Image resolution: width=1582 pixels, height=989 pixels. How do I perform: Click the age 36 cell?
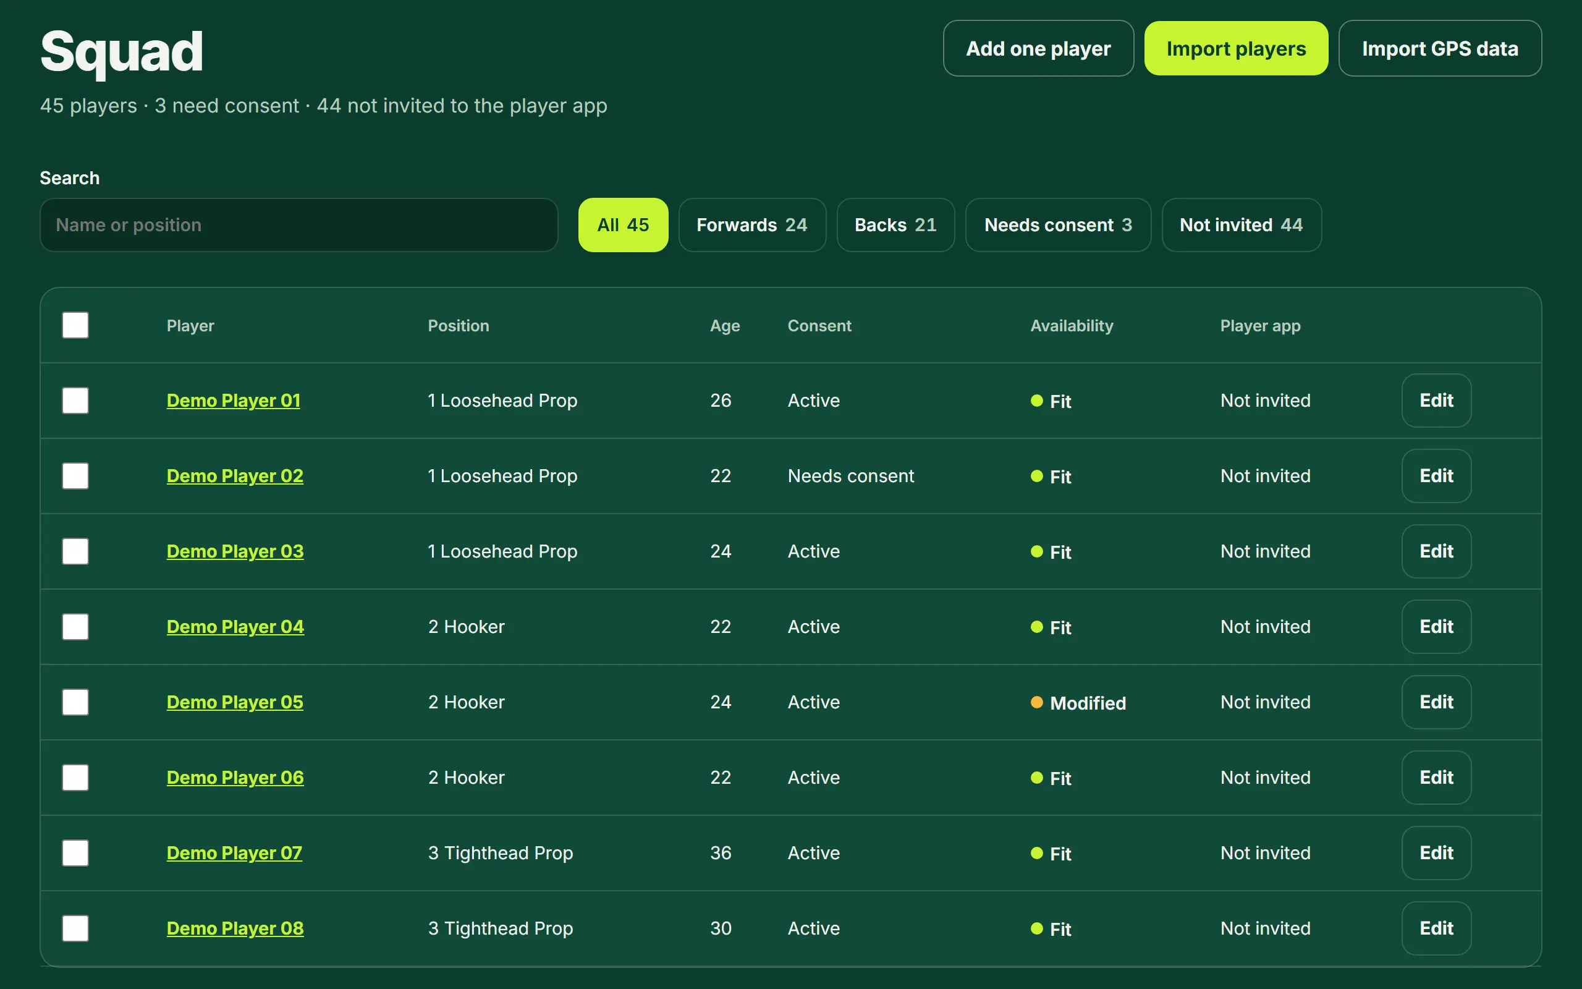click(x=721, y=853)
